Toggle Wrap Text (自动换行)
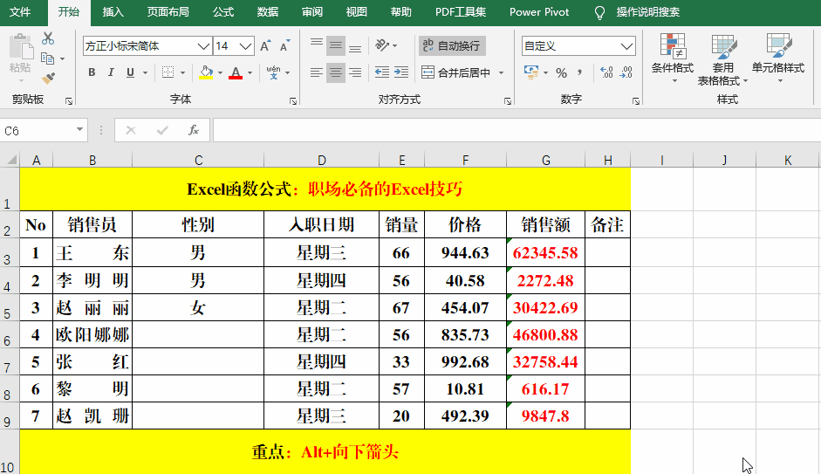The height and width of the screenshot is (474, 821). [452, 45]
